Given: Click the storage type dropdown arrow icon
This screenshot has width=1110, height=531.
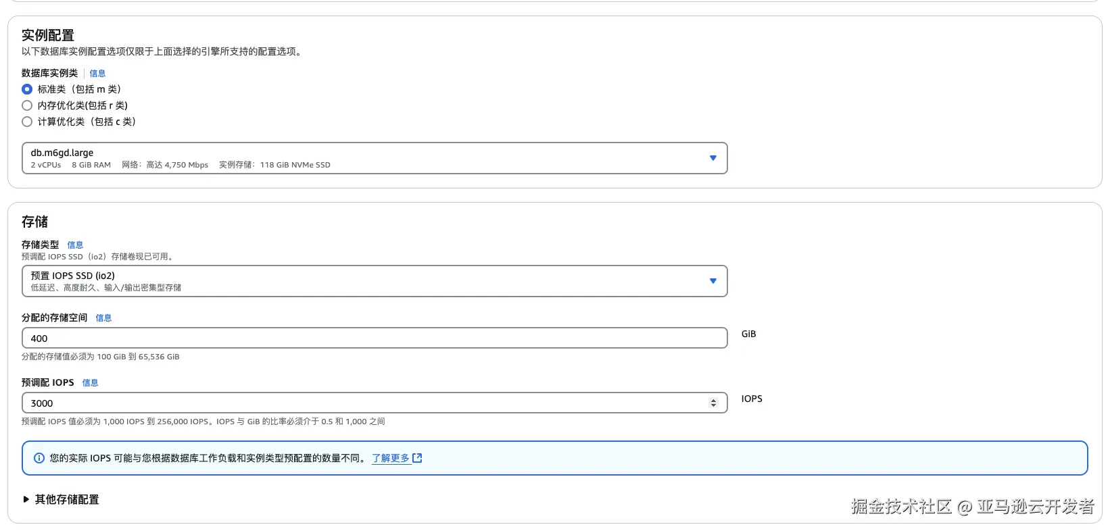Looking at the screenshot, I should pos(713,281).
